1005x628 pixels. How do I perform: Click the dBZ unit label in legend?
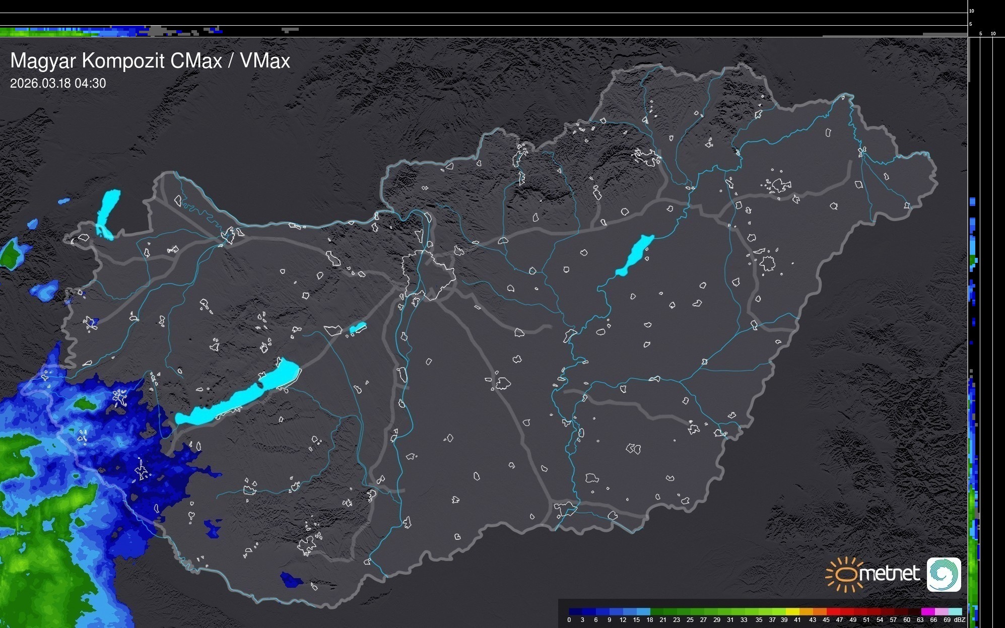pyautogui.click(x=960, y=620)
